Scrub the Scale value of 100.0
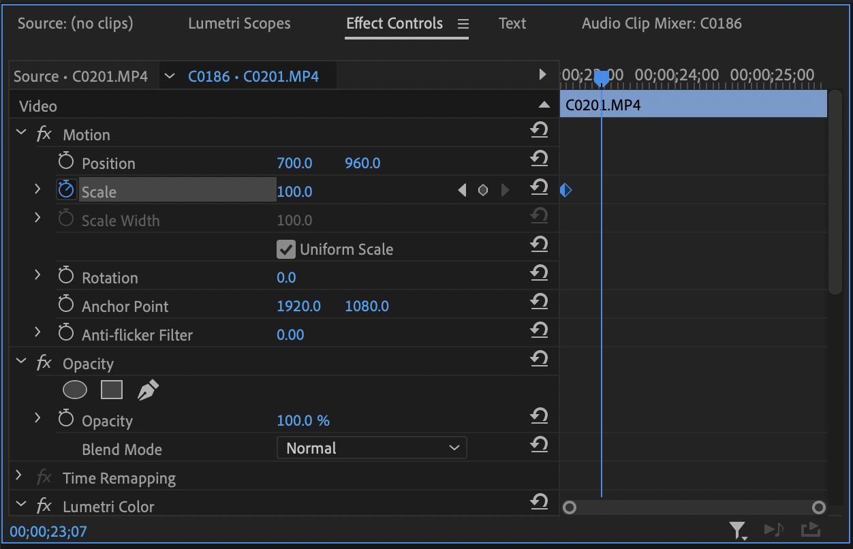This screenshot has width=853, height=549. point(294,191)
